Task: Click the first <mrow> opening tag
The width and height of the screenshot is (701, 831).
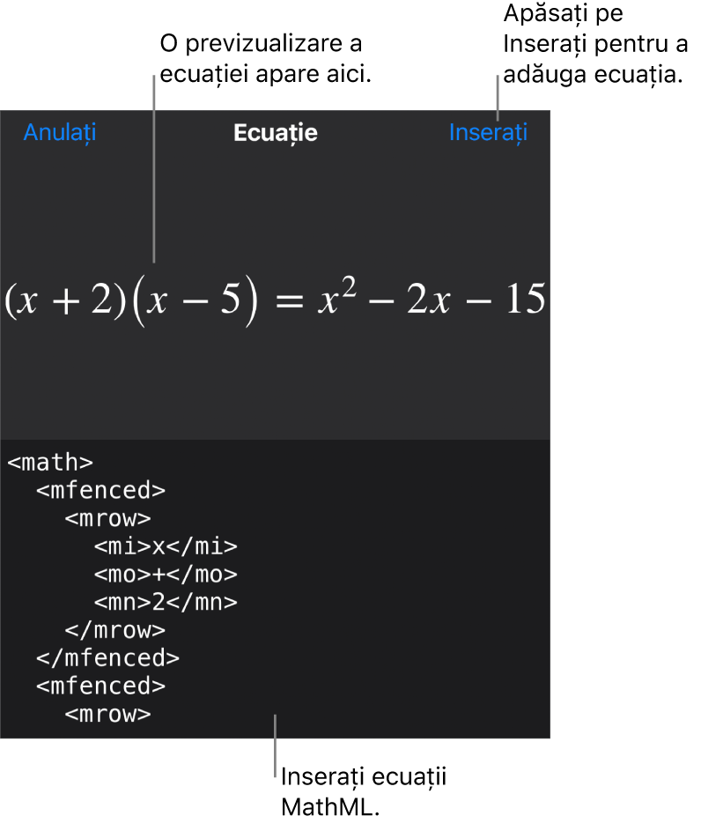Action: tap(107, 519)
